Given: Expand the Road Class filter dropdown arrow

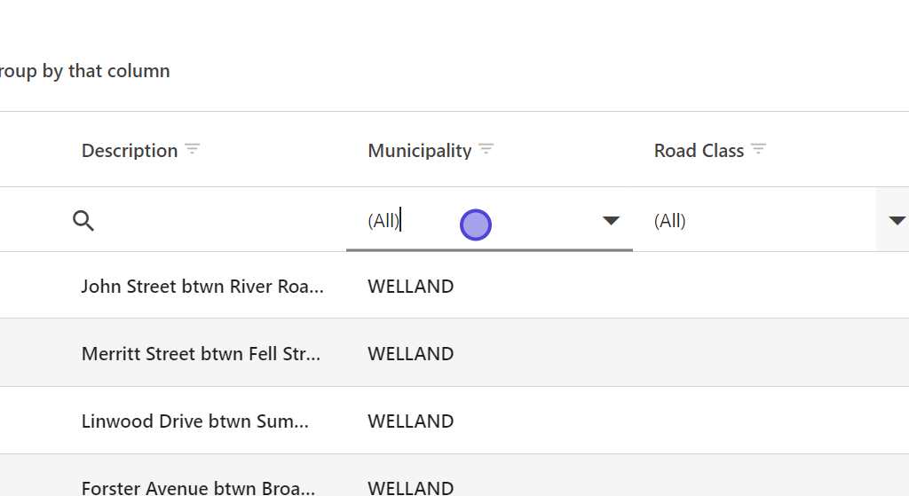Looking at the screenshot, I should (x=897, y=221).
